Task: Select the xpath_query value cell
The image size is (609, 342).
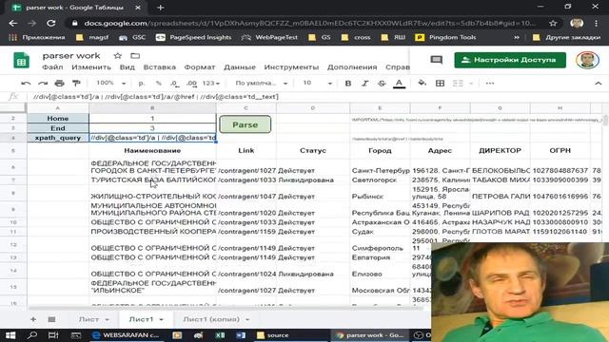Action: (x=152, y=138)
